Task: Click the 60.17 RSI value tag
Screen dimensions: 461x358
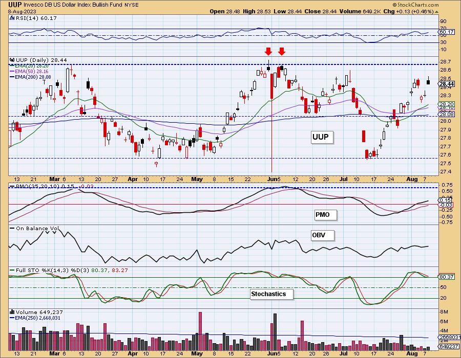Action: pos(447,32)
